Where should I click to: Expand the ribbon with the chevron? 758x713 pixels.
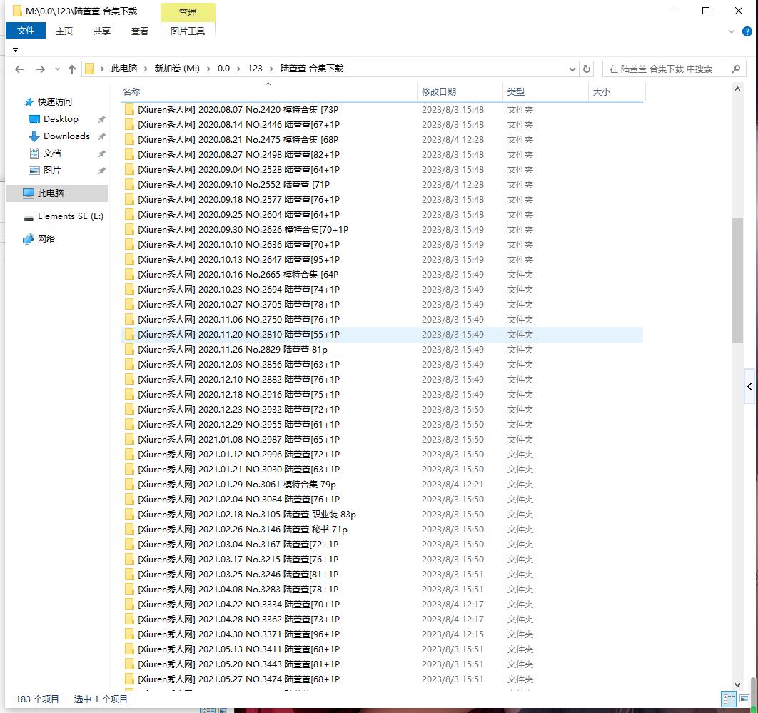coord(732,31)
